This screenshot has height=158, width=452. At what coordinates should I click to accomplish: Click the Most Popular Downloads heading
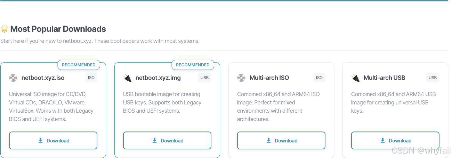58,29
